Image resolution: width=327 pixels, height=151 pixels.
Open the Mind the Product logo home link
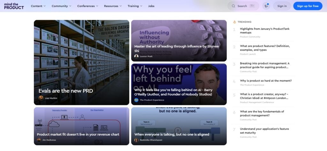(14, 6)
